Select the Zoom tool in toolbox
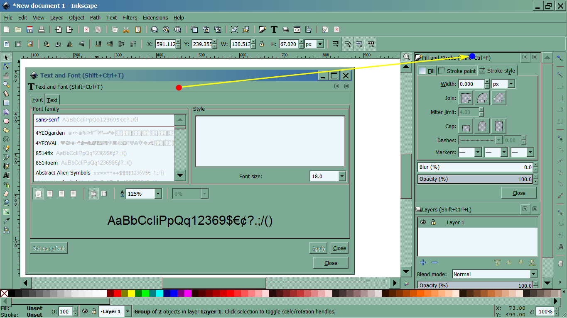Screen dimensions: 567x318 click(6, 84)
